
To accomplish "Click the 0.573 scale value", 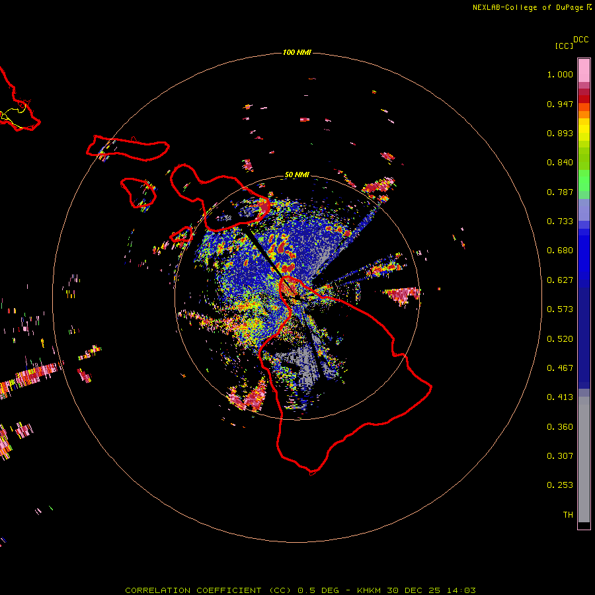I will pyautogui.click(x=560, y=309).
